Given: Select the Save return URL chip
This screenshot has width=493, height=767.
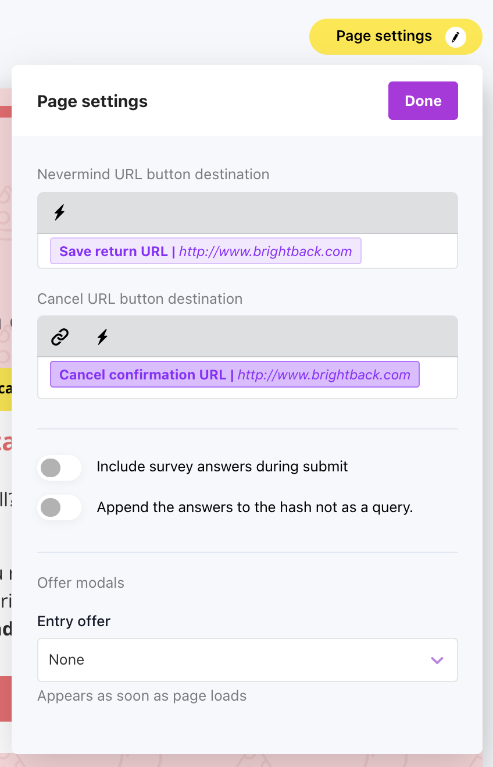Looking at the screenshot, I should point(205,251).
